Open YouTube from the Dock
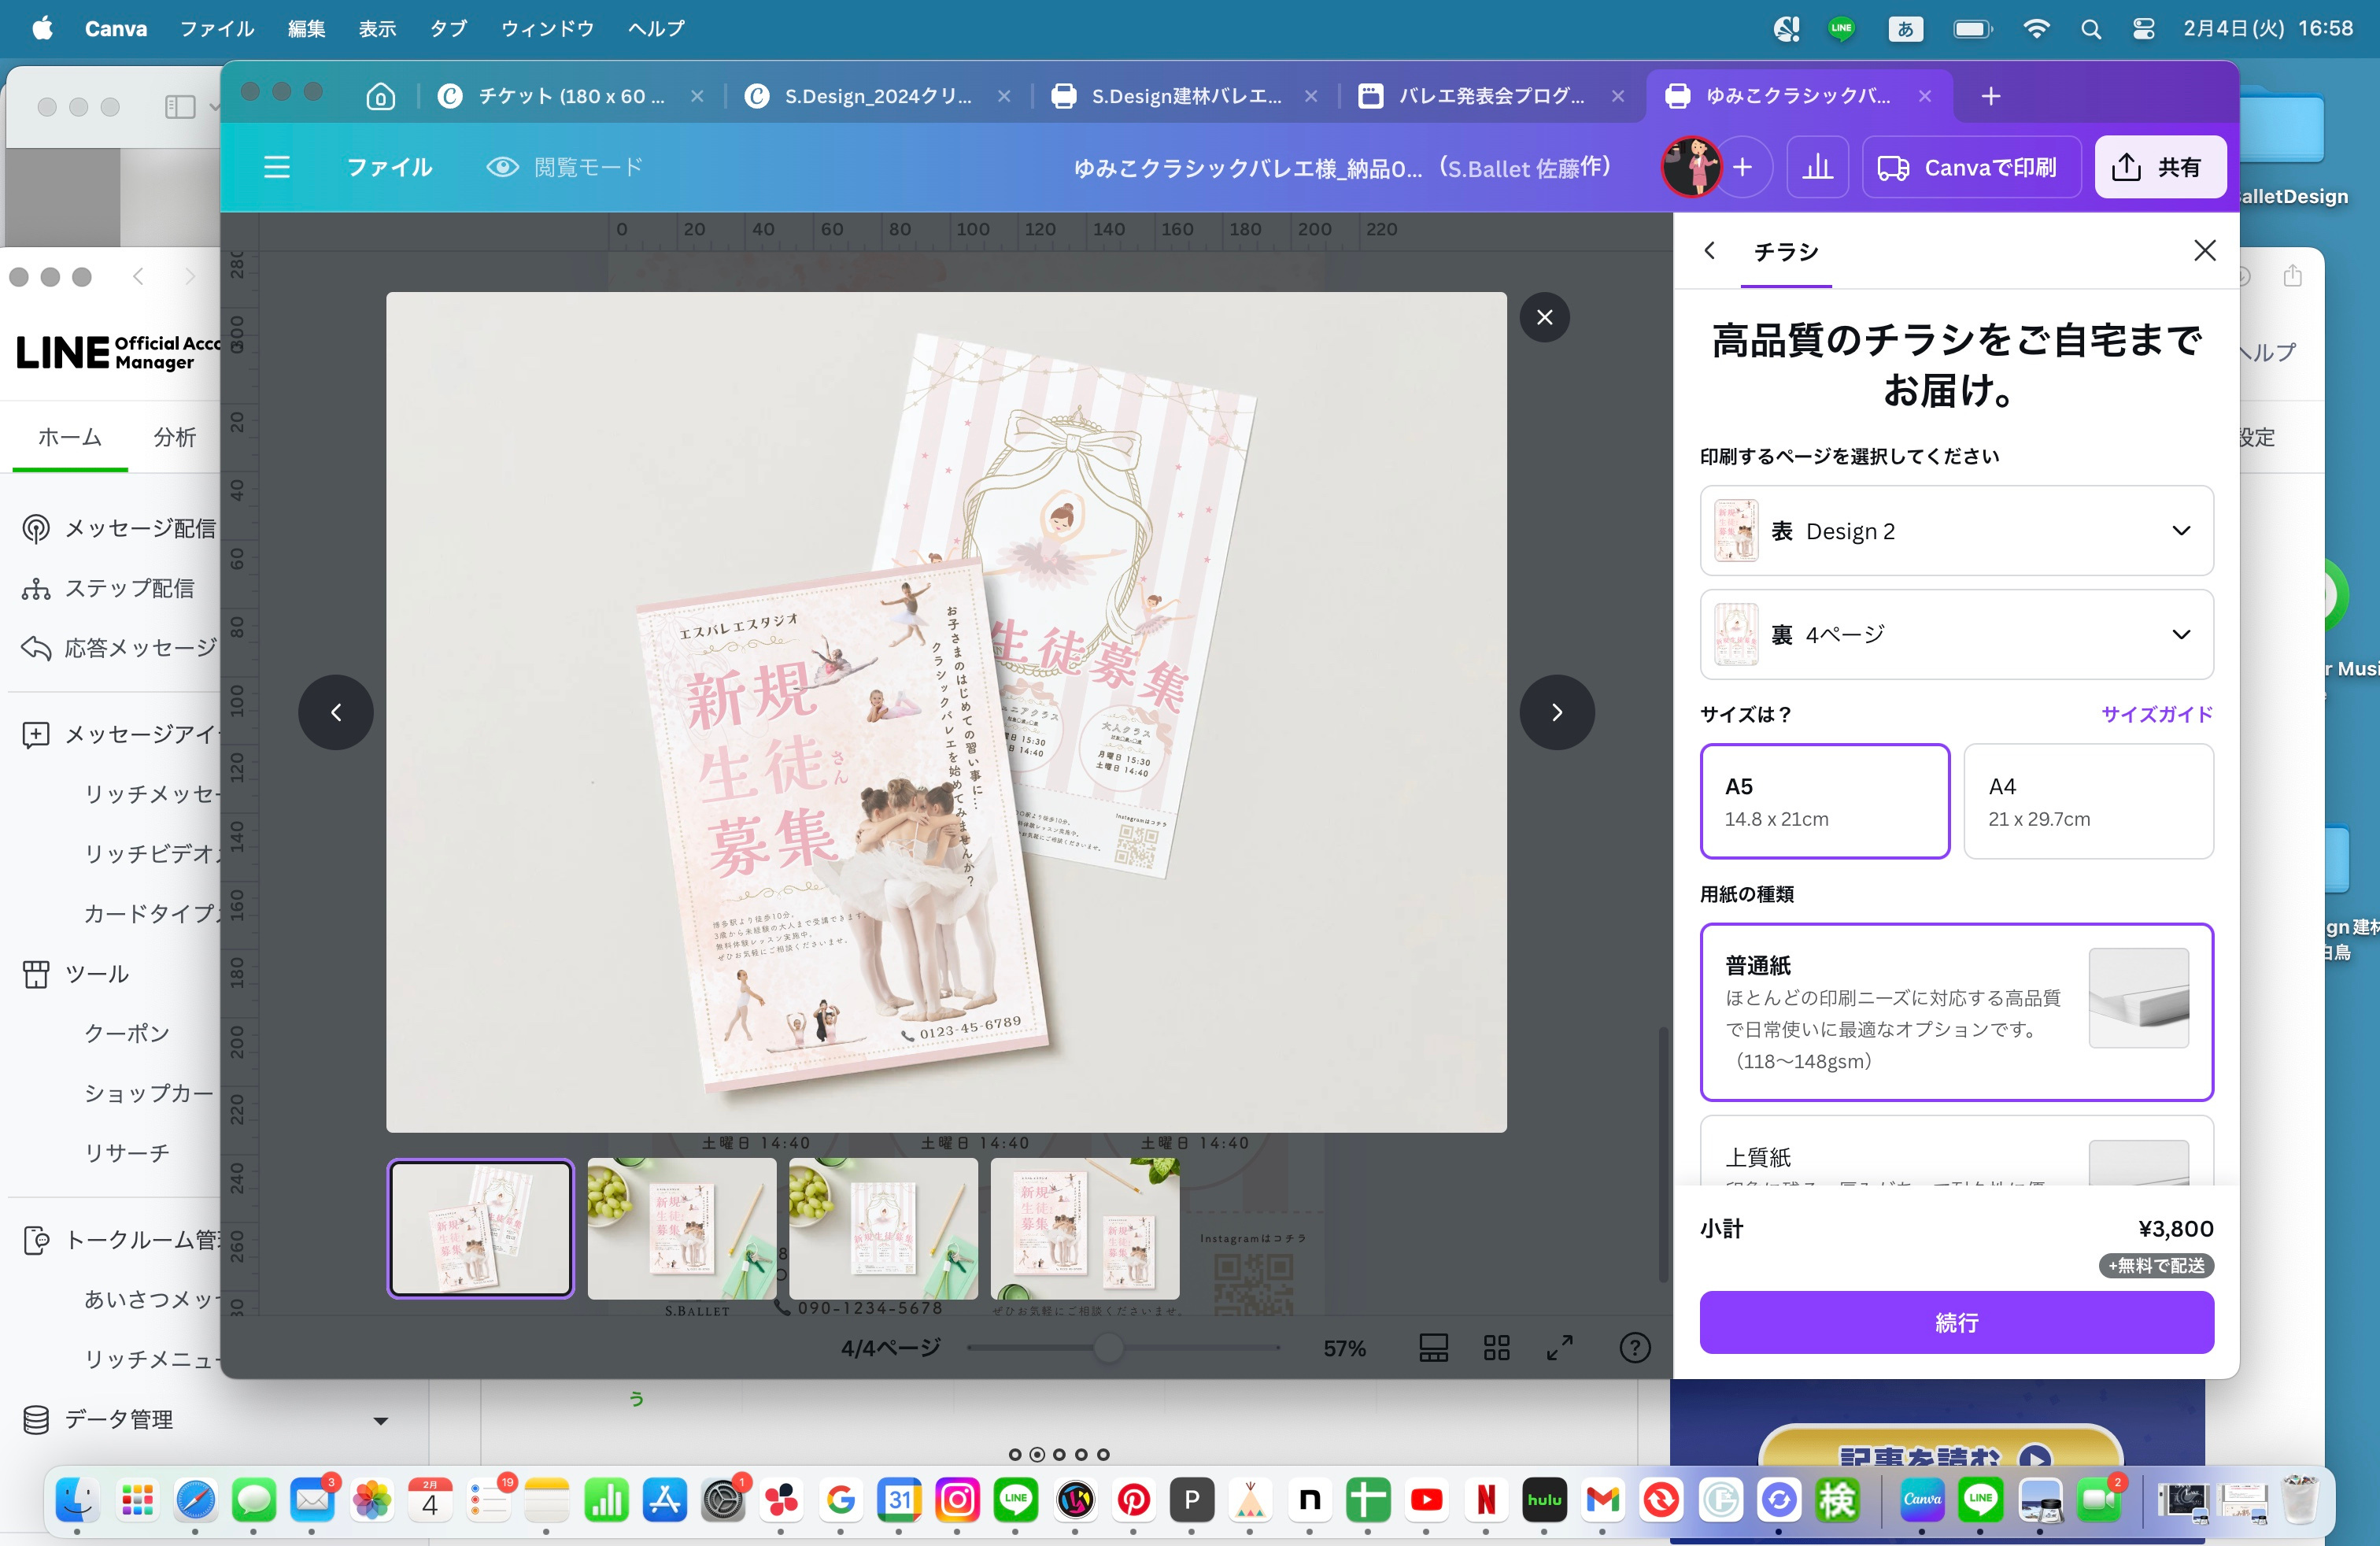The width and height of the screenshot is (2380, 1546). pos(1427,1500)
